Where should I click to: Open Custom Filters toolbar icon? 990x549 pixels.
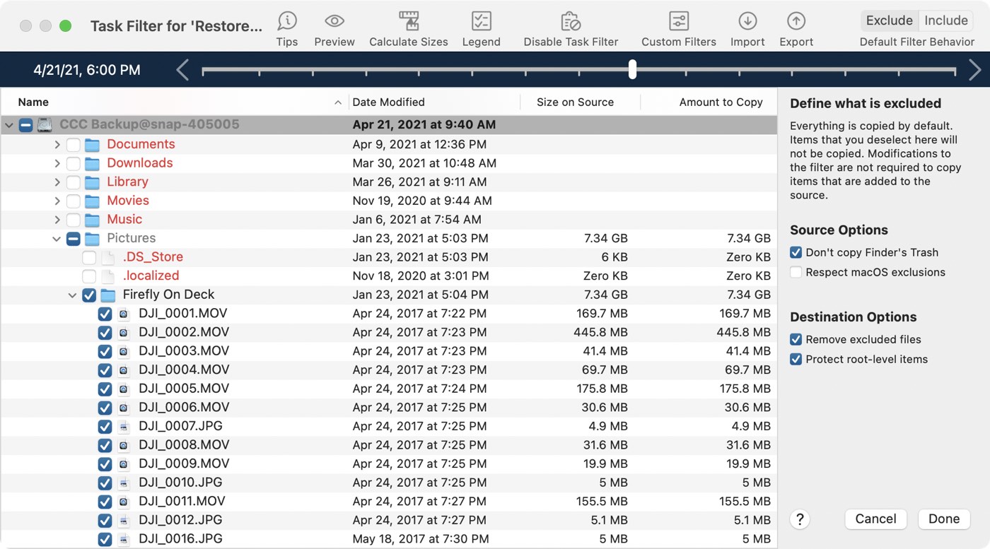coord(679,20)
